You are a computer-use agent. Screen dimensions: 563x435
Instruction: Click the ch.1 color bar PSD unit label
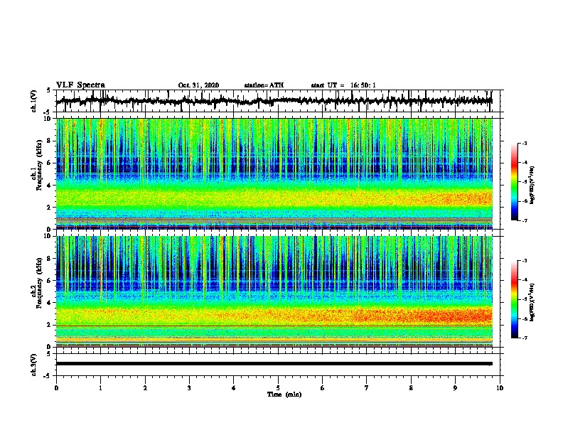(532, 185)
